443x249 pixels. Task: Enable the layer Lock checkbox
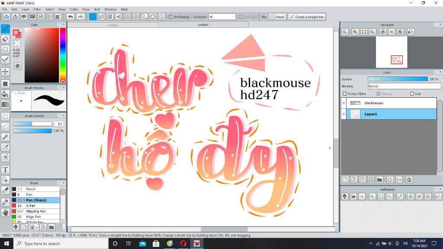[x=412, y=94]
